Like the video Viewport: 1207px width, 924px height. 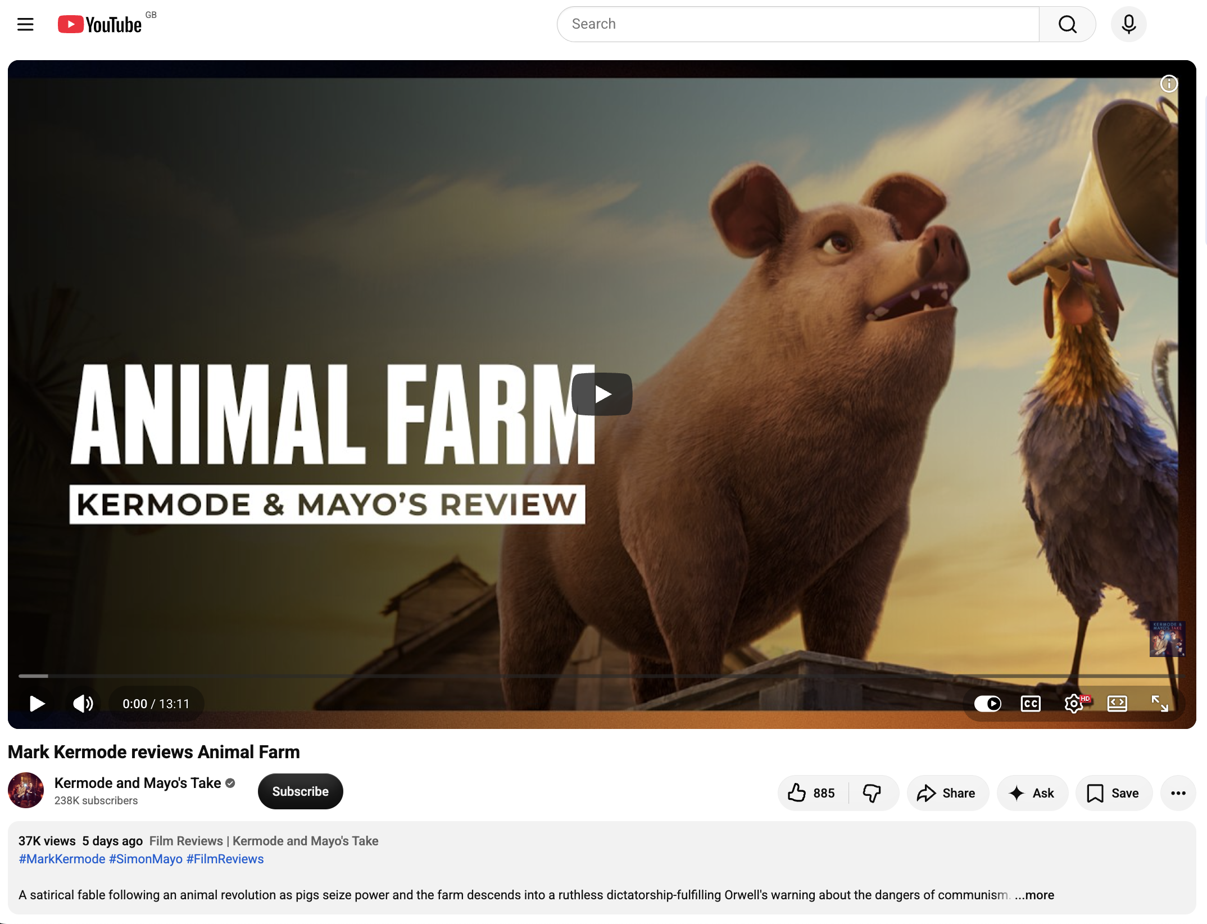[x=813, y=793]
